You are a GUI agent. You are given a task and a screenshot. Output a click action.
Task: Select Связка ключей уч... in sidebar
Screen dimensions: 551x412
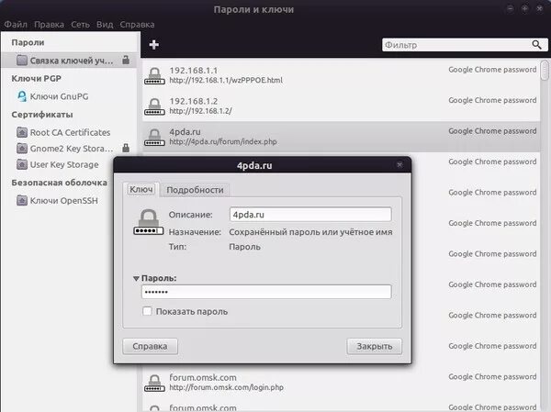[x=69, y=61]
